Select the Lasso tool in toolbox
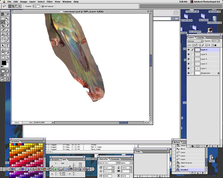This screenshot has height=178, width=223. [x=3, y=22]
